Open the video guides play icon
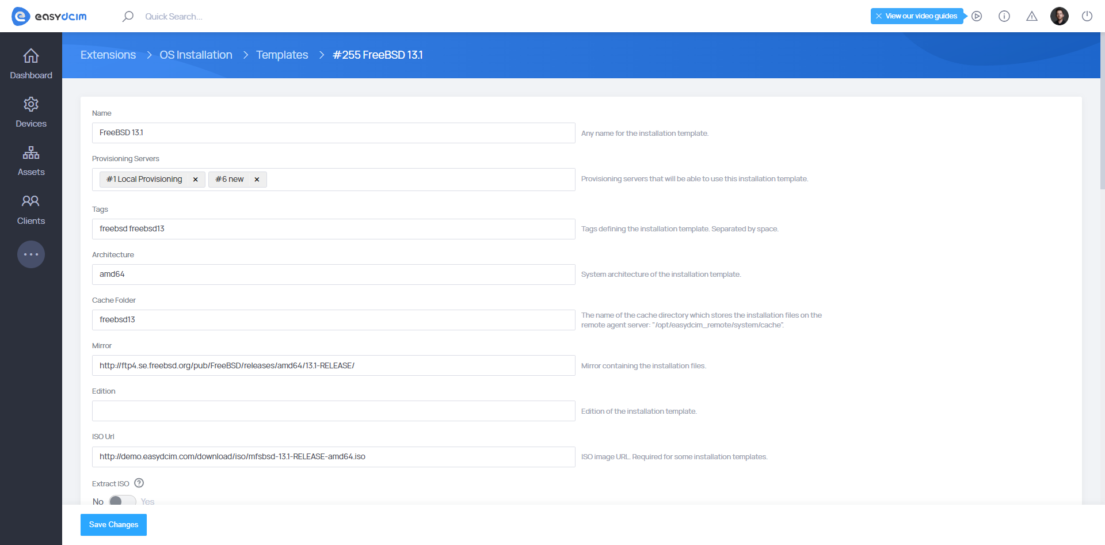The image size is (1105, 545). click(x=977, y=16)
